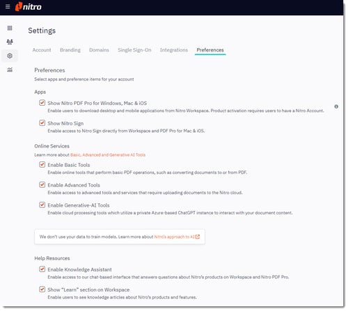
Task: Follow the Nitro's approach to AI link
Action: click(175, 237)
